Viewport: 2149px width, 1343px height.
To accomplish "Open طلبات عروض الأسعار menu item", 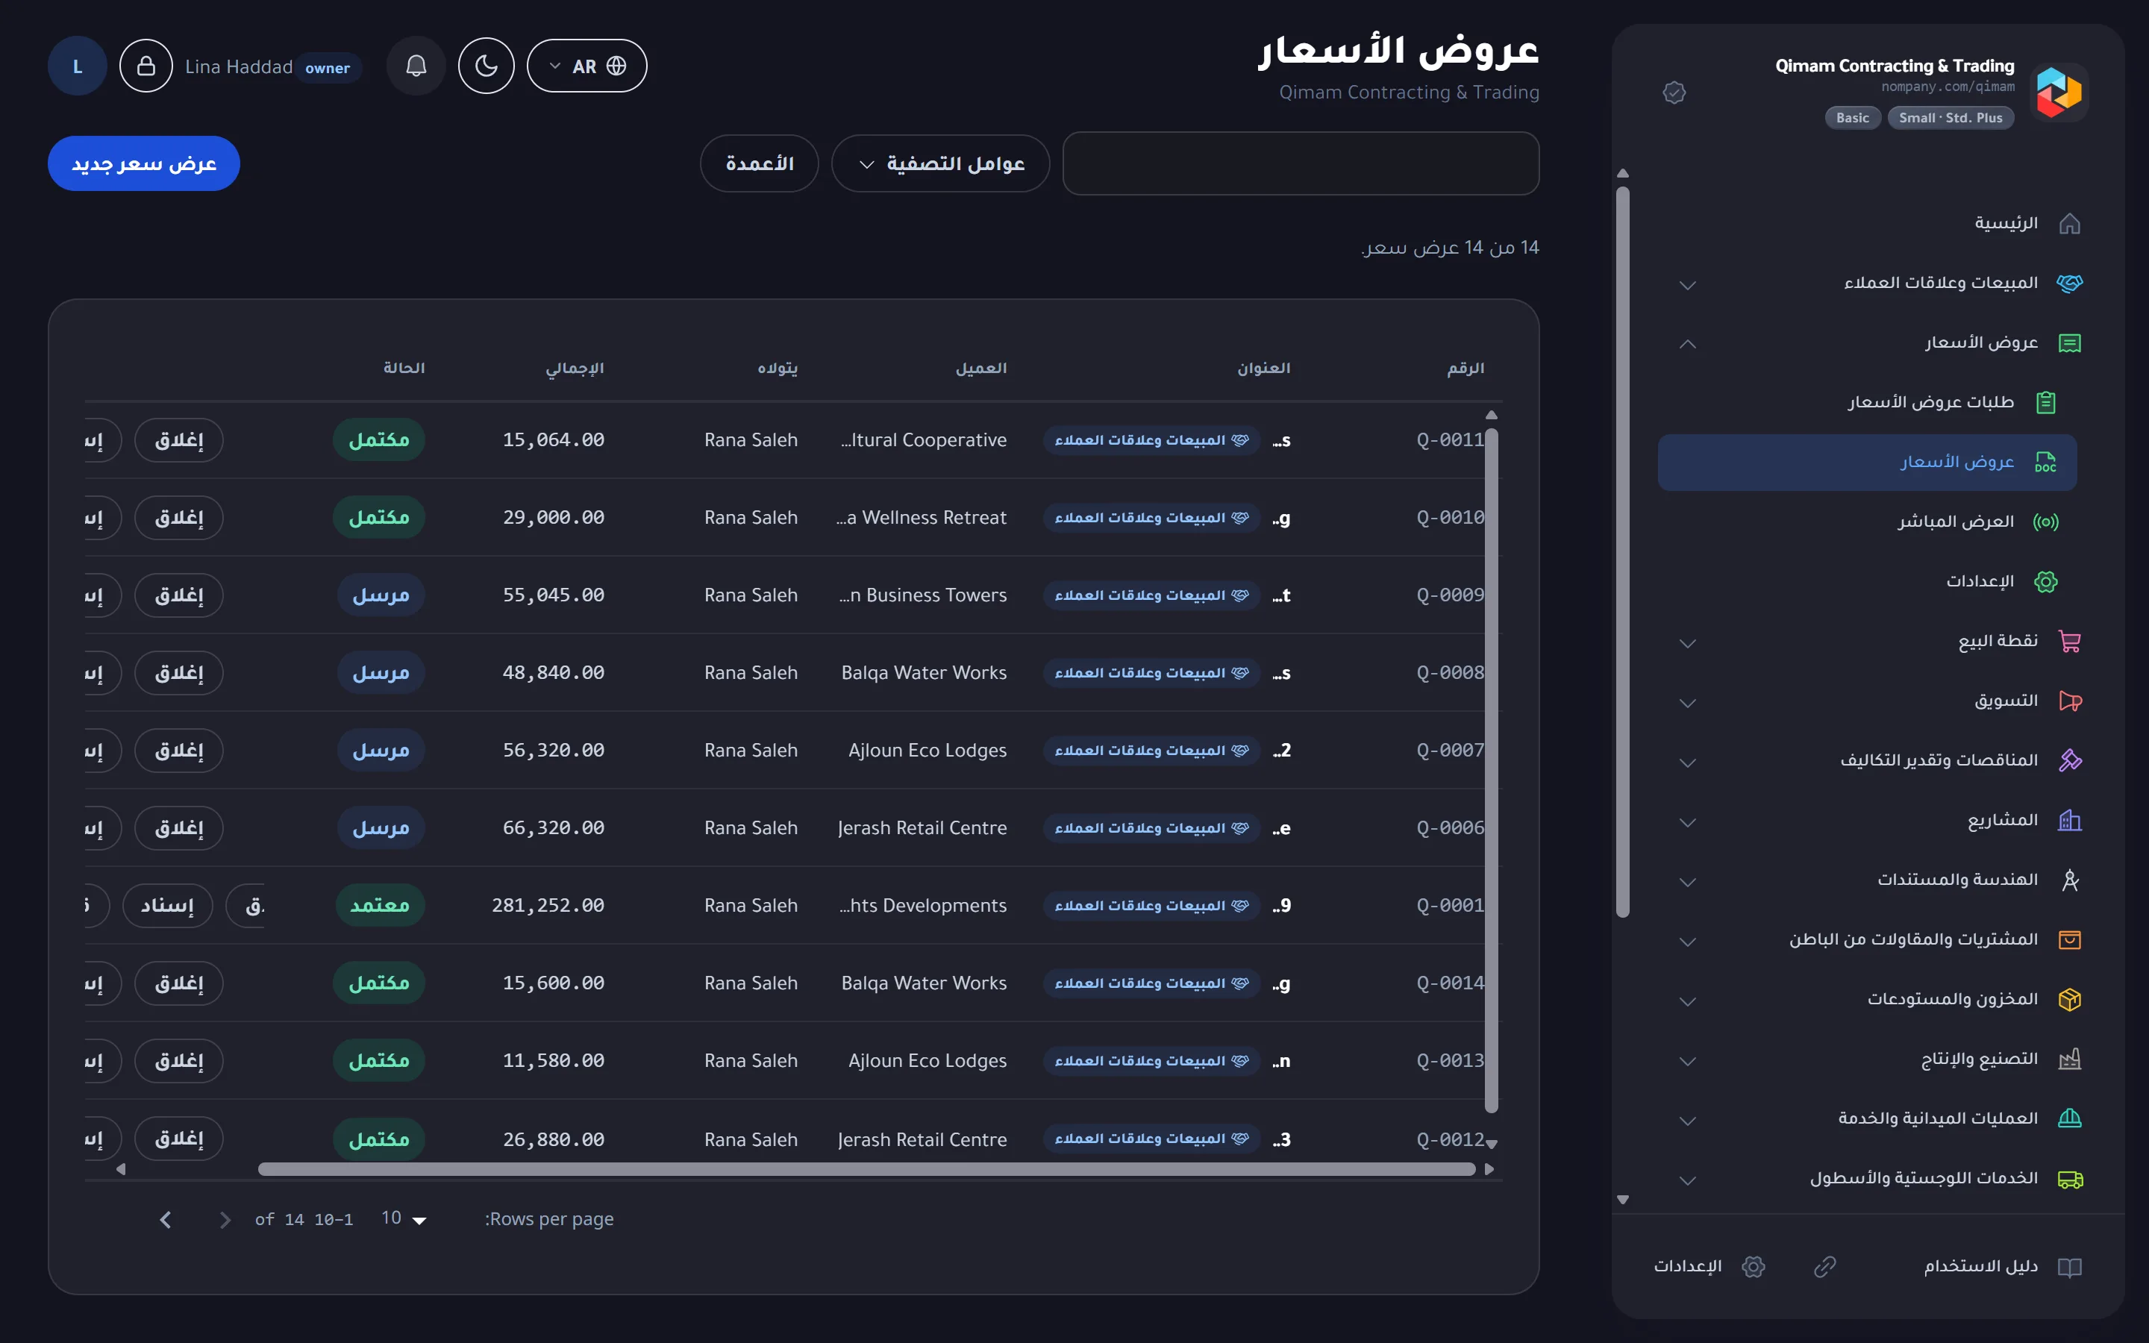I will [1930, 402].
